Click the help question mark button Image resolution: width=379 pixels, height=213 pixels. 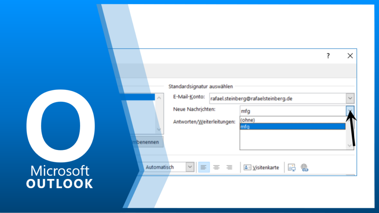[x=328, y=56]
